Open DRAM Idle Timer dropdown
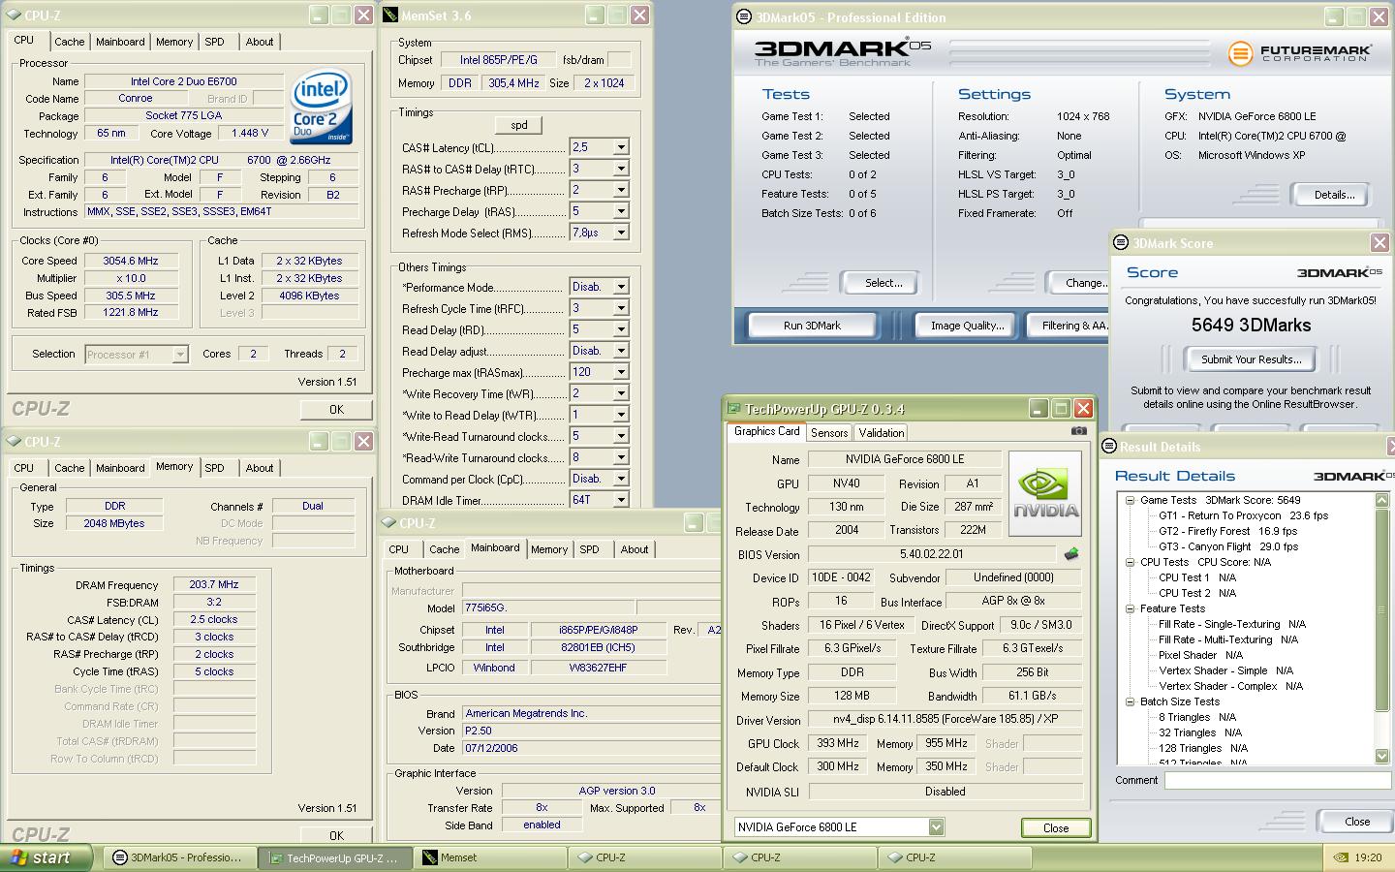The image size is (1395, 872). point(621,500)
